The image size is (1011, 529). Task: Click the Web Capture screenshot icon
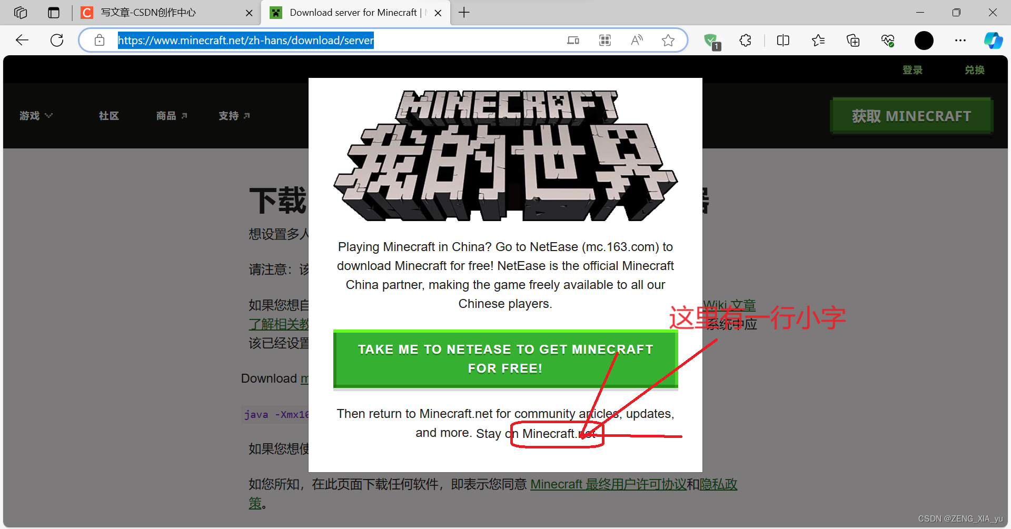coord(604,40)
